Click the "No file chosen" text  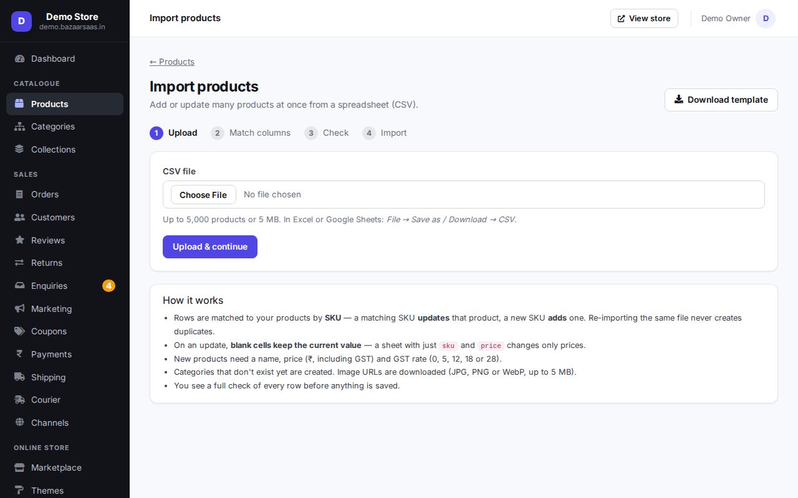click(272, 194)
